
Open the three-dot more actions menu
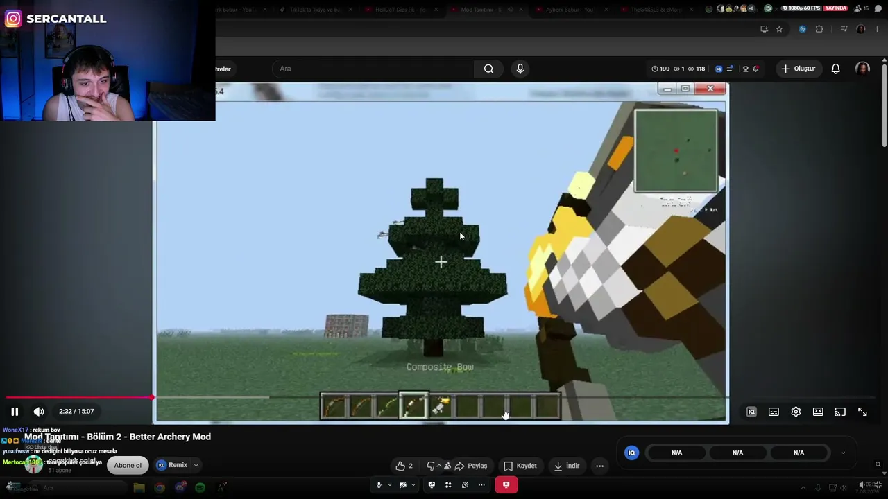tap(600, 466)
